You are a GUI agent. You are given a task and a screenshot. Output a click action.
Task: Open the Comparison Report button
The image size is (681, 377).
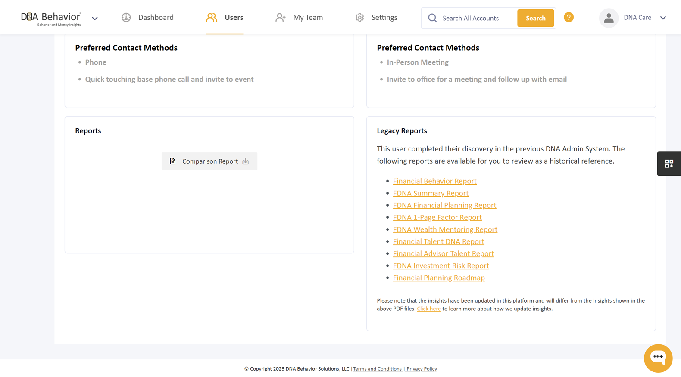209,161
